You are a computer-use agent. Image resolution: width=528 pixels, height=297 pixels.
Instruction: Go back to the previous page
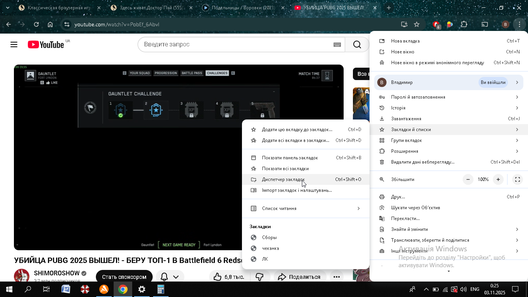click(9, 24)
